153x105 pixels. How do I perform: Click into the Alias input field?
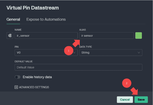coord(106,36)
